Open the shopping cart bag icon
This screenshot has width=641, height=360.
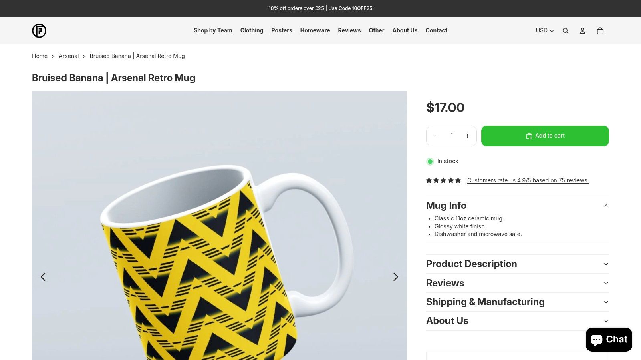[600, 31]
